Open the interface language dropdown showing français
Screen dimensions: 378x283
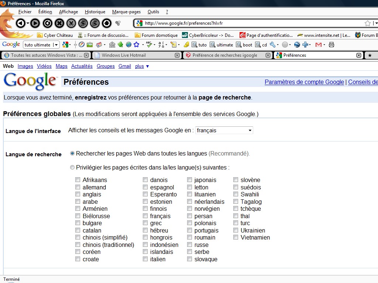pyautogui.click(x=224, y=130)
